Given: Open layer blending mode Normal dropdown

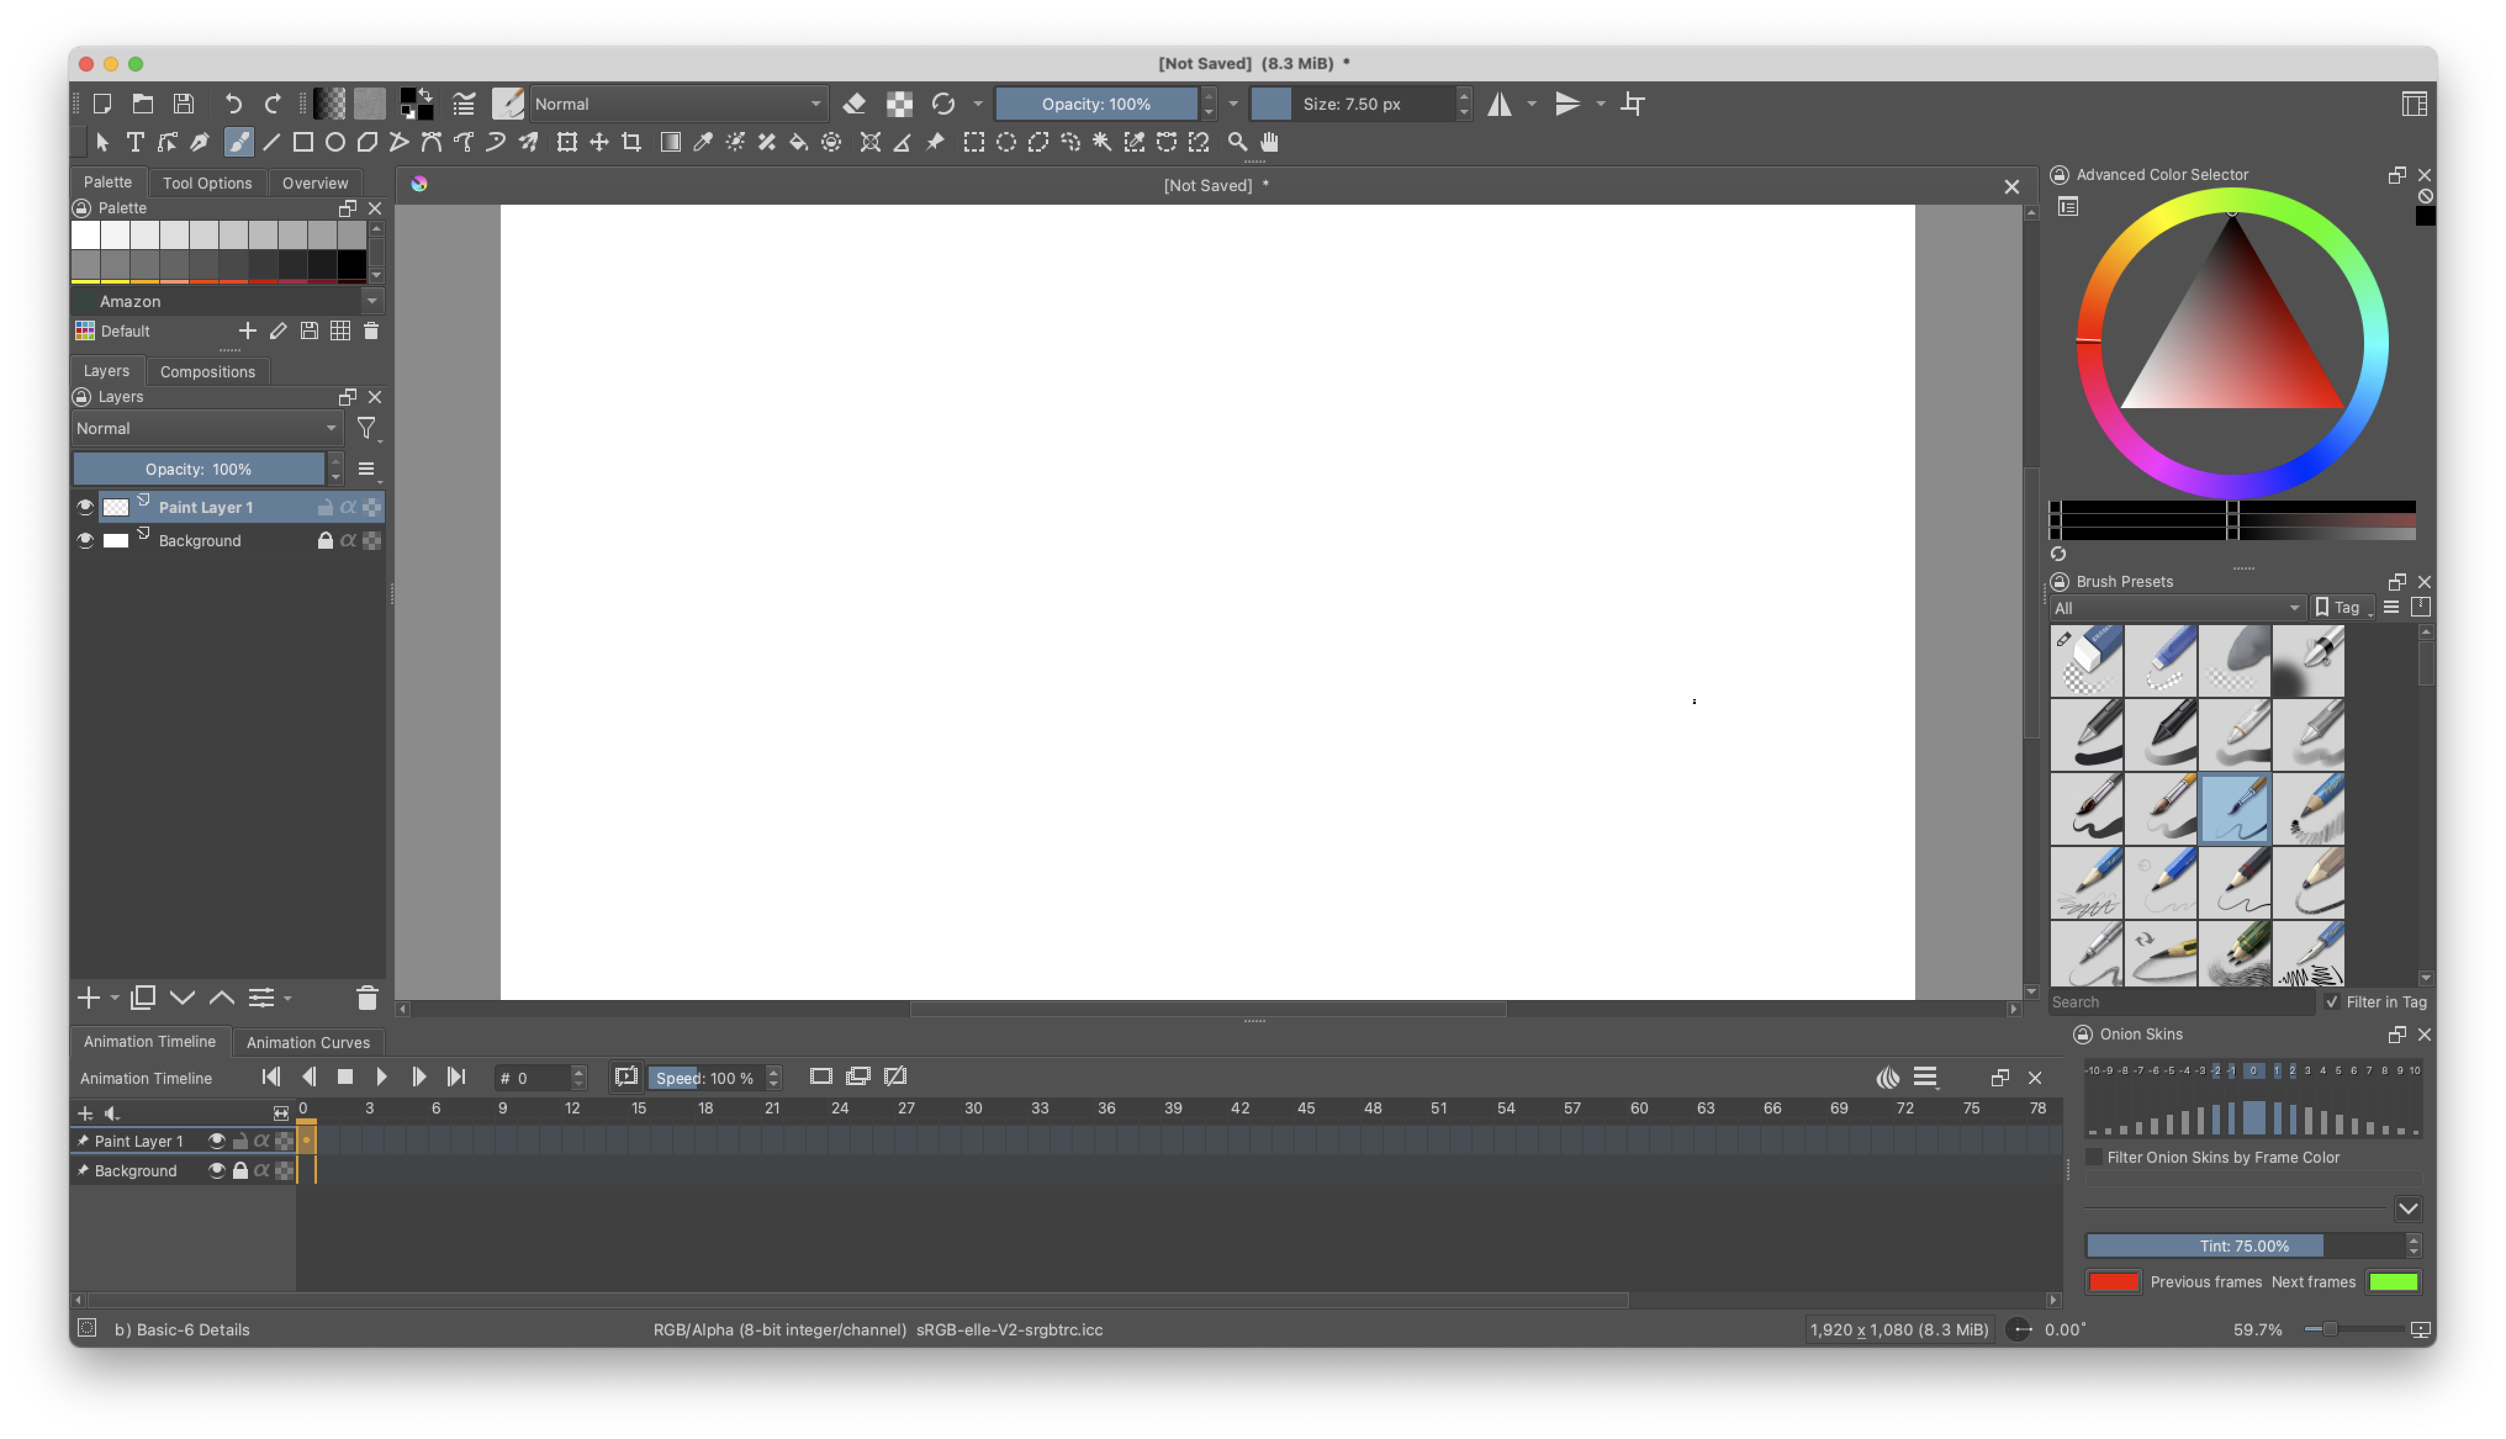Looking at the screenshot, I should pos(207,429).
